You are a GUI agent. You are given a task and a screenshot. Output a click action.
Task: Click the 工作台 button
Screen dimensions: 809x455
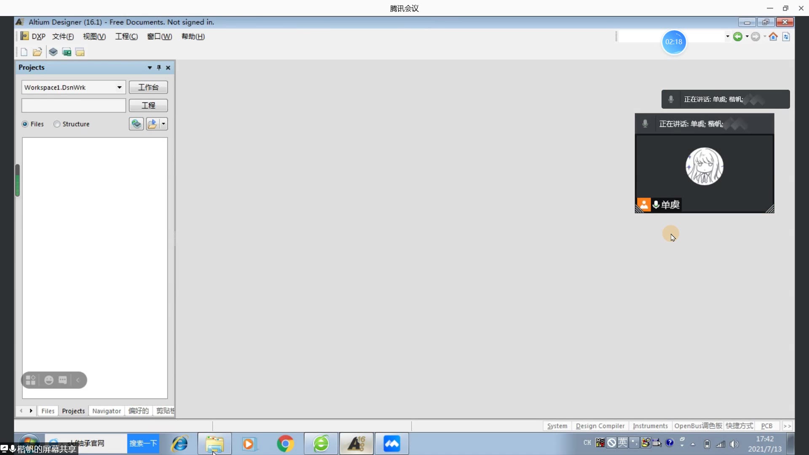click(148, 87)
